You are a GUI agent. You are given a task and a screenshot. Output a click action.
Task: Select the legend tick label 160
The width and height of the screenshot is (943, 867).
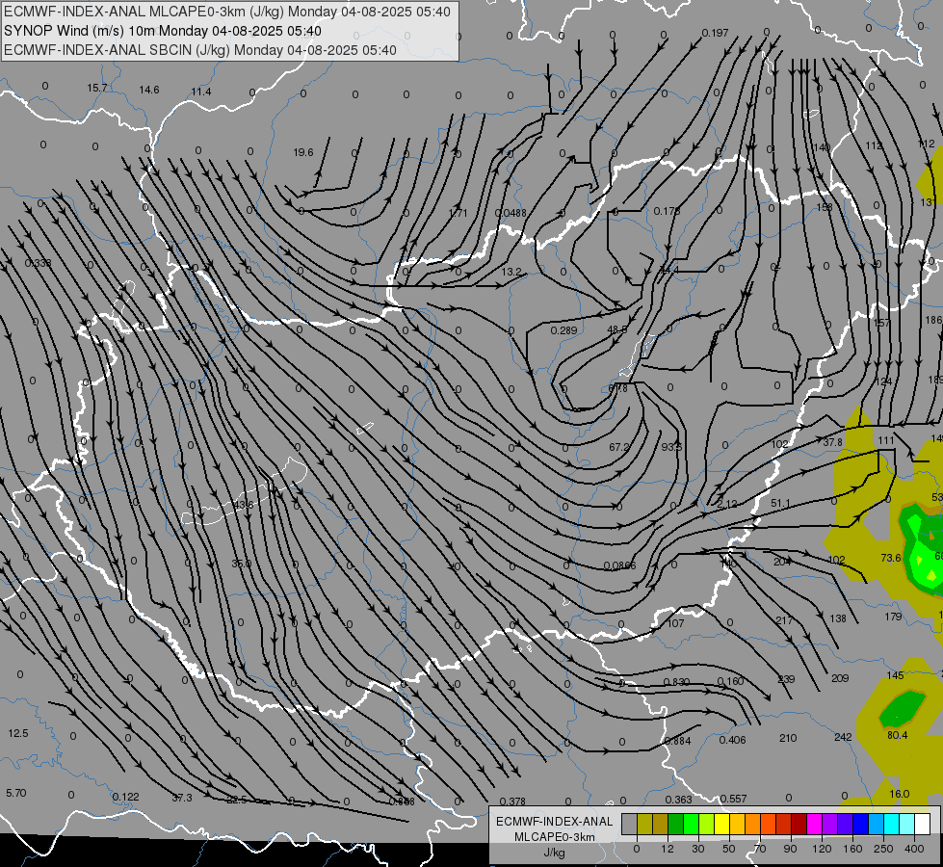point(852,849)
